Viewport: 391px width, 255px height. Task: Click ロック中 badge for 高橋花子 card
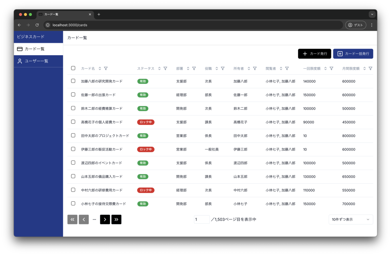(x=146, y=122)
